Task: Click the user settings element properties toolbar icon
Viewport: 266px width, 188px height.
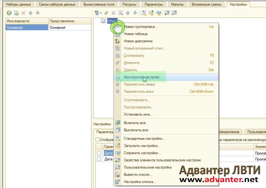Action: [167, 13]
